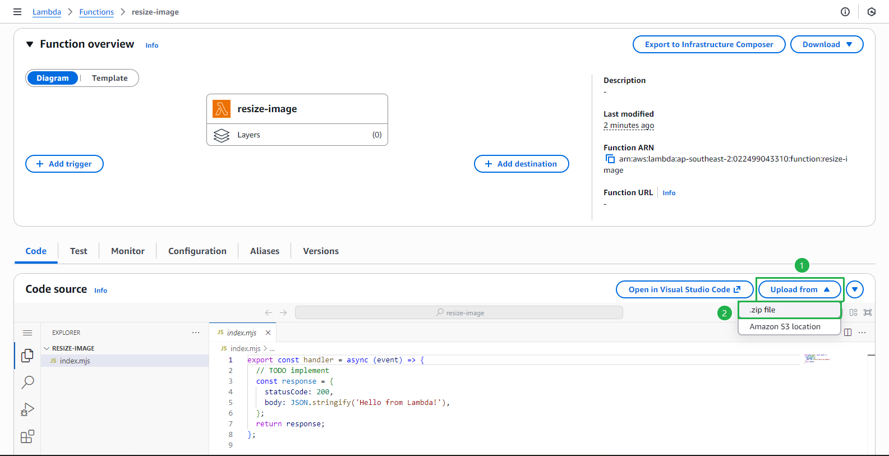The width and height of the screenshot is (889, 456).
Task: Open the Download dropdown
Action: pyautogui.click(x=827, y=44)
